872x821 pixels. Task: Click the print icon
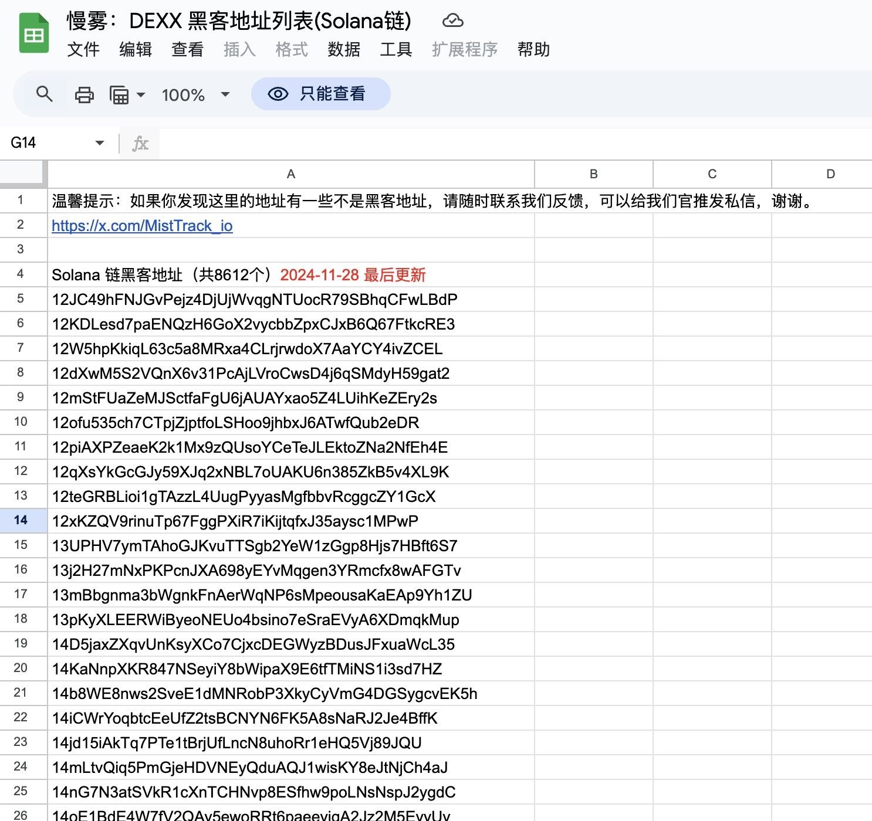pyautogui.click(x=84, y=94)
